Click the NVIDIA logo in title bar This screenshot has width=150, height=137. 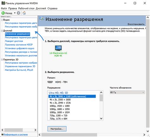(x=3, y=3)
